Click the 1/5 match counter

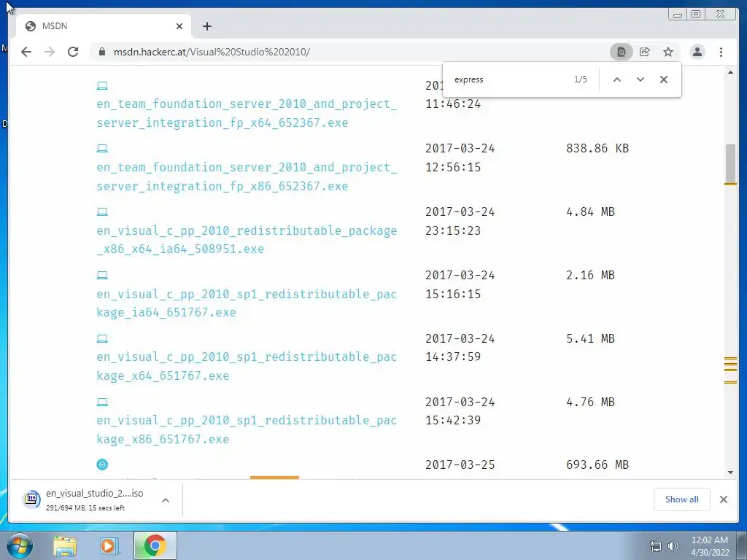(x=580, y=79)
